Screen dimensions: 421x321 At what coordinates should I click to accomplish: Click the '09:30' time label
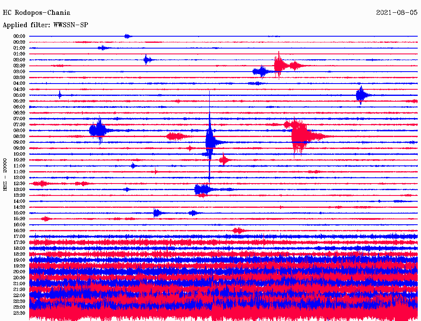(19, 148)
